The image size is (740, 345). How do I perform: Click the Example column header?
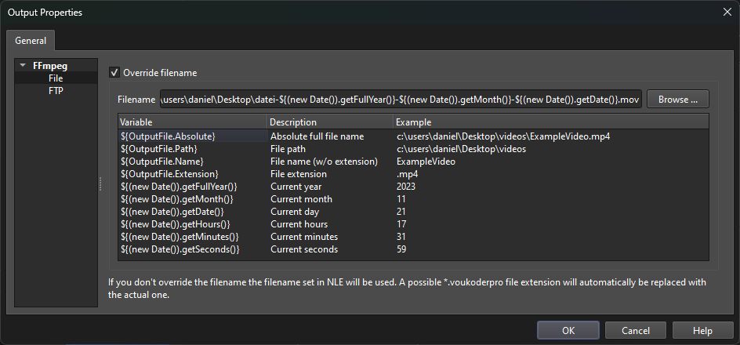549,122
